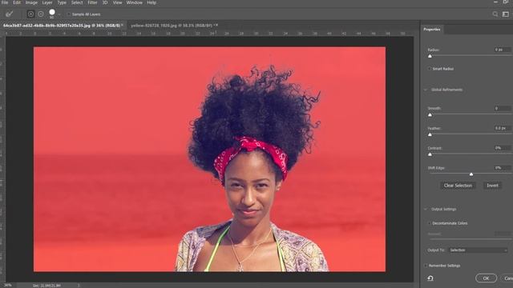The width and height of the screenshot is (513, 288).
Task: Check the Remember Settings box
Action: tap(426, 266)
